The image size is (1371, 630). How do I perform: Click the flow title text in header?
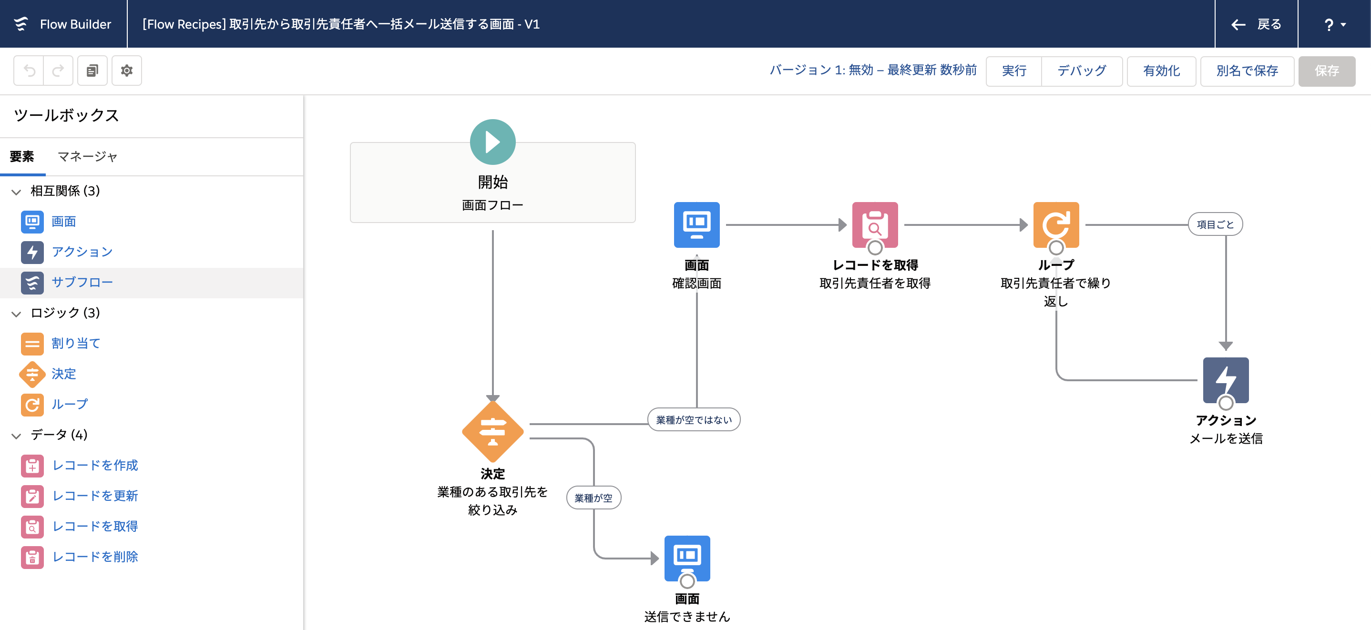(341, 24)
